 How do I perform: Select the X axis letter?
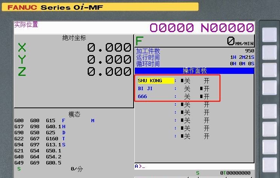(22, 48)
